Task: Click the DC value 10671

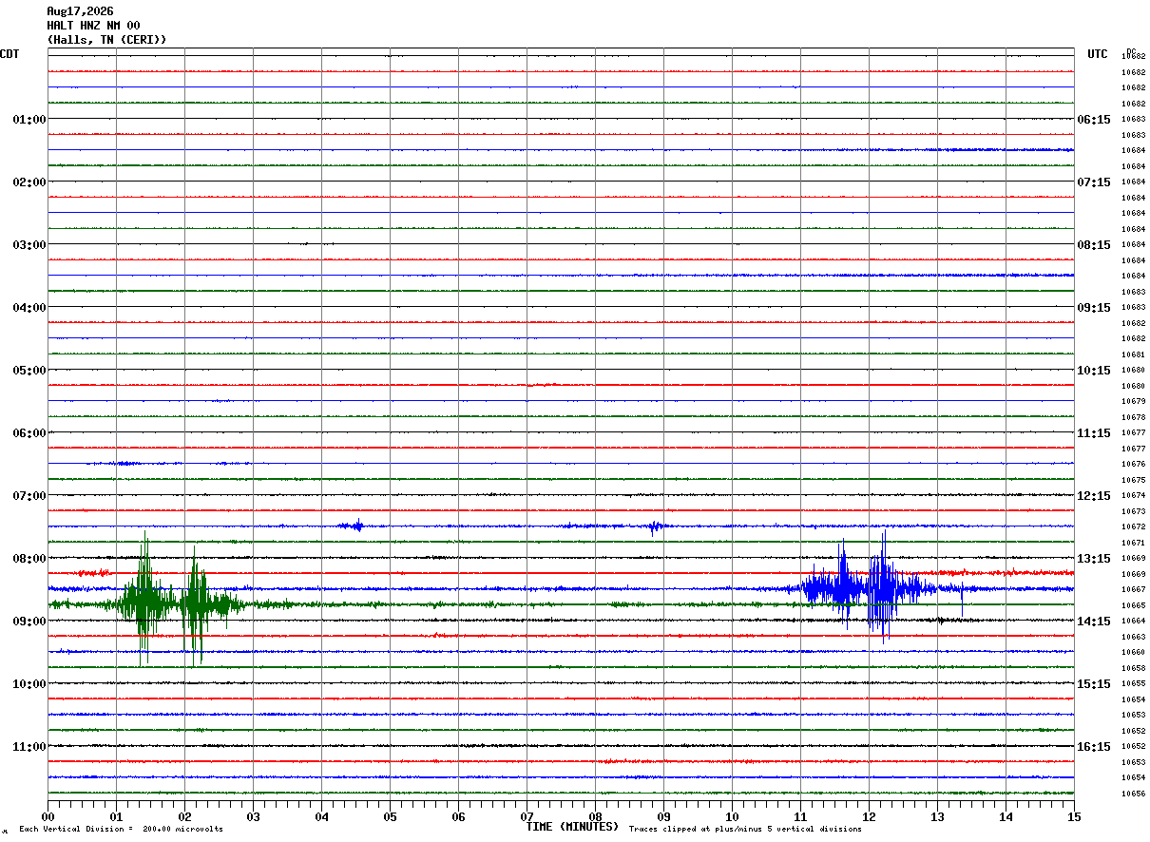Action: pyautogui.click(x=1133, y=543)
